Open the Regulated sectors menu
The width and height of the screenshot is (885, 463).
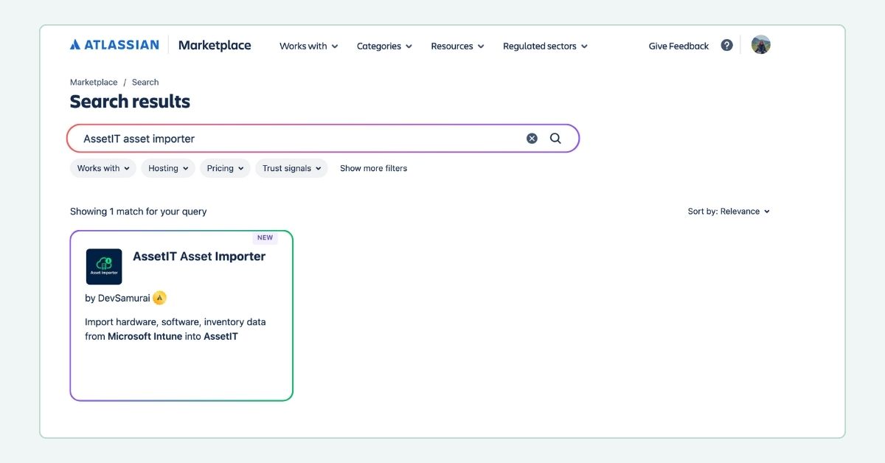point(545,46)
